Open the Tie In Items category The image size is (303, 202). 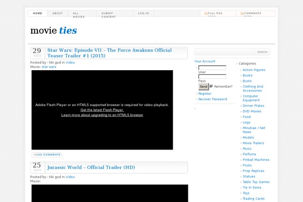coord(252,188)
